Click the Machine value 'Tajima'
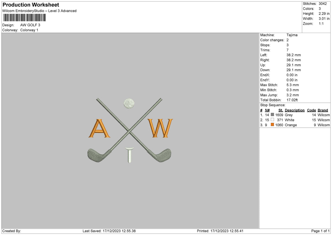The width and height of the screenshot is (332, 235). pyautogui.click(x=292, y=35)
